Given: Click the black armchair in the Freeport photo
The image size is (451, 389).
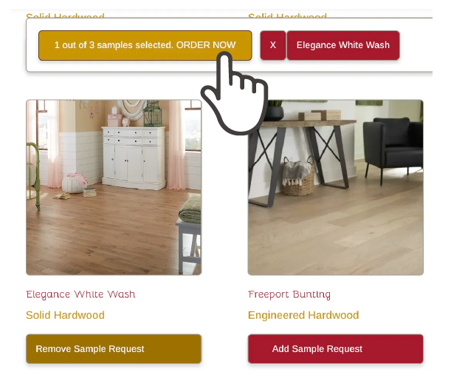Looking at the screenshot, I should (393, 147).
